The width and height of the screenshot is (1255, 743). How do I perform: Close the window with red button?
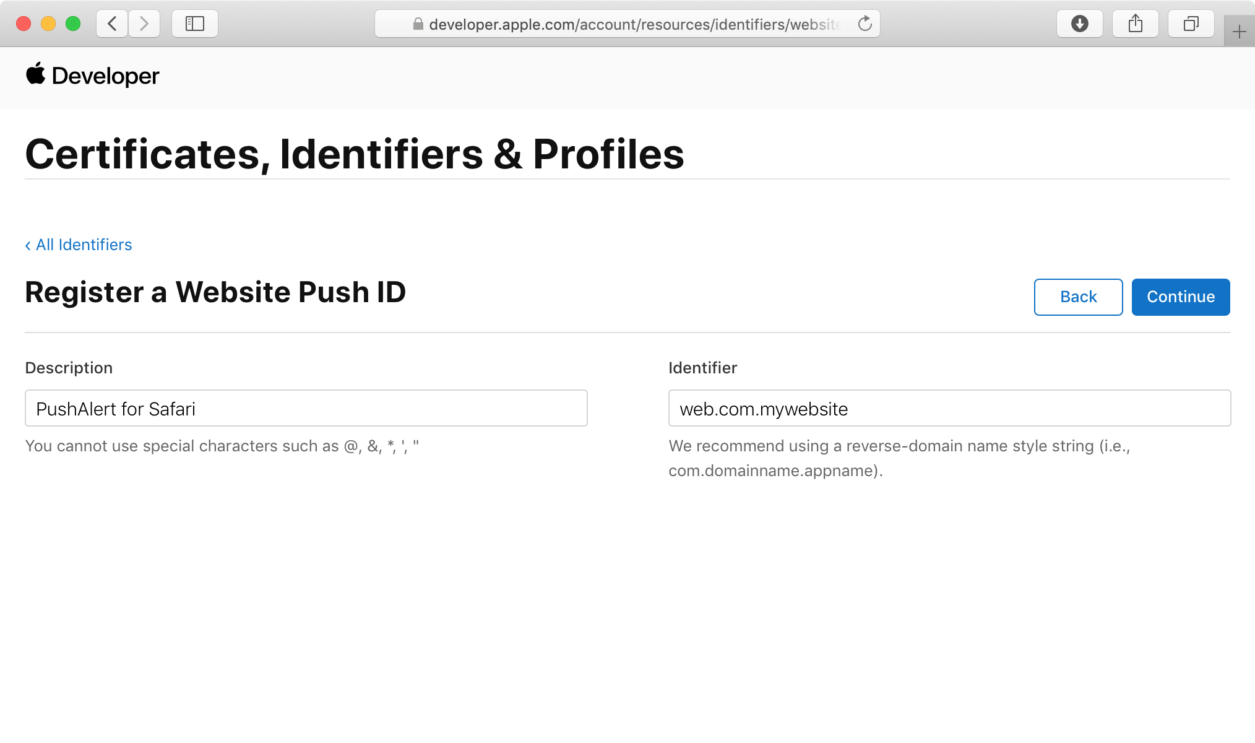24,24
